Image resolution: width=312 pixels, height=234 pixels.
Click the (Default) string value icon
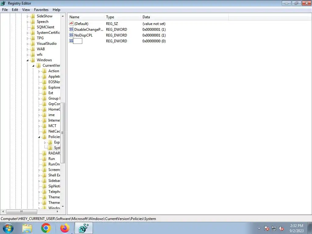[x=71, y=23]
